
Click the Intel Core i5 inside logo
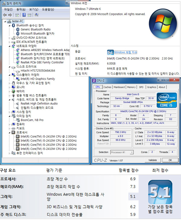167,100
